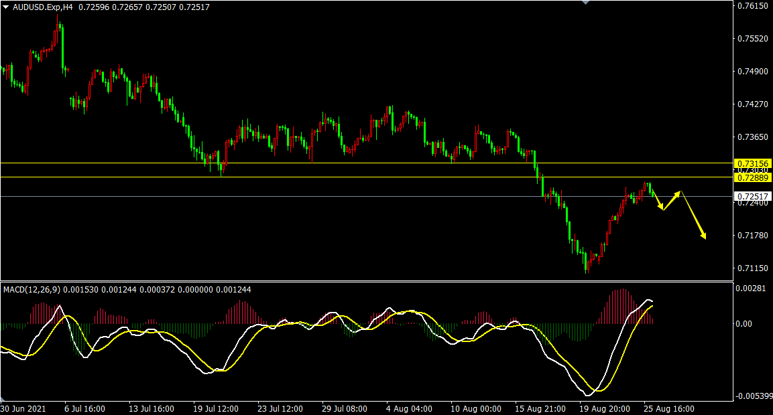Image resolution: width=773 pixels, height=415 pixels.
Task: Click the 25 Aug 16:00 time label
Action: tap(669, 408)
